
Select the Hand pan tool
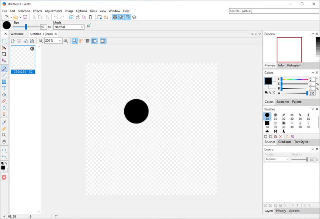pos(4,142)
